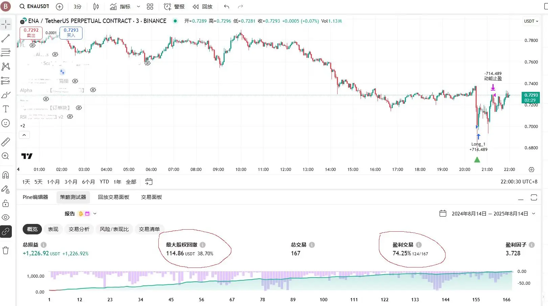
Task: Toggle the eye next to 高频 indicator
Action: click(x=75, y=81)
